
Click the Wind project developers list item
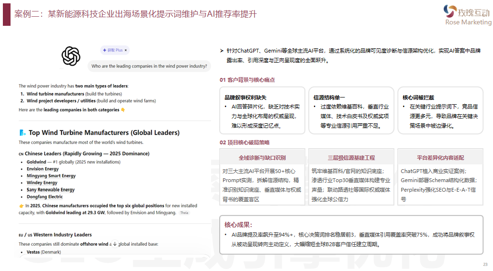tap(91, 101)
